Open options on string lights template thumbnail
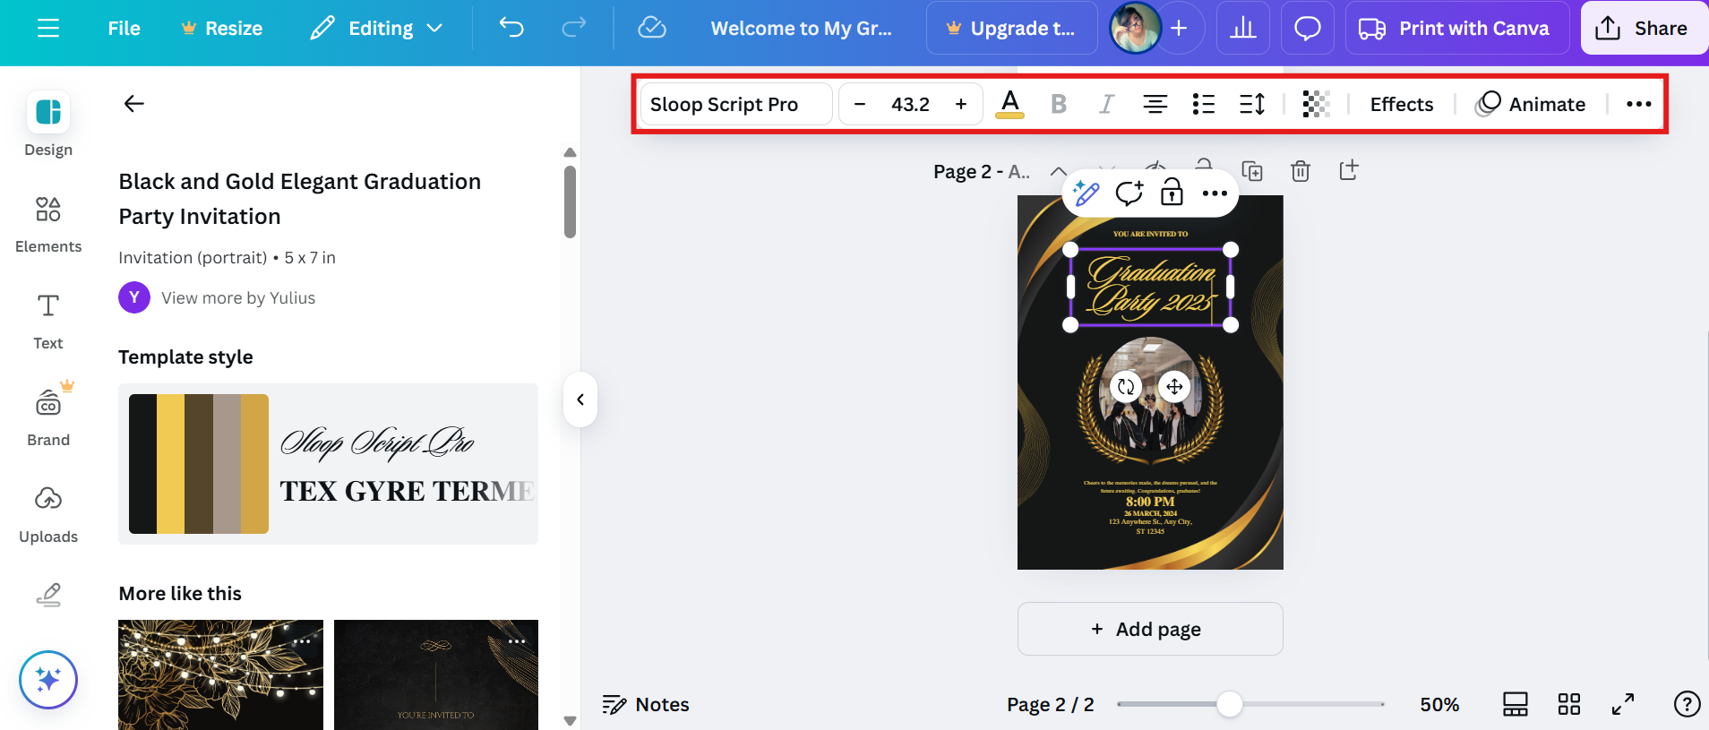This screenshot has width=1709, height=730. 302,641
